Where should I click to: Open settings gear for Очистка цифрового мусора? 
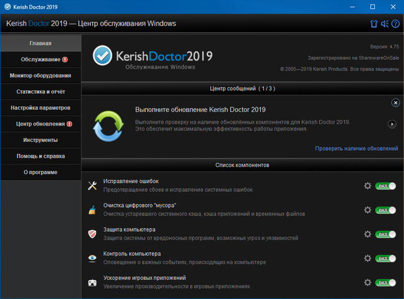click(368, 209)
